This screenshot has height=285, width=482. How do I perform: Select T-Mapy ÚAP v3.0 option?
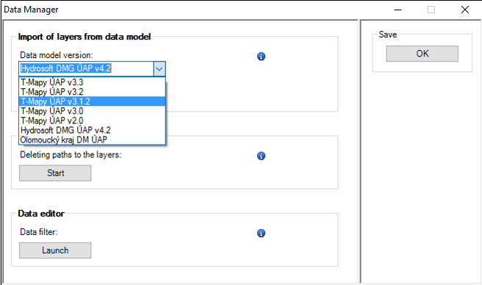pyautogui.click(x=93, y=111)
